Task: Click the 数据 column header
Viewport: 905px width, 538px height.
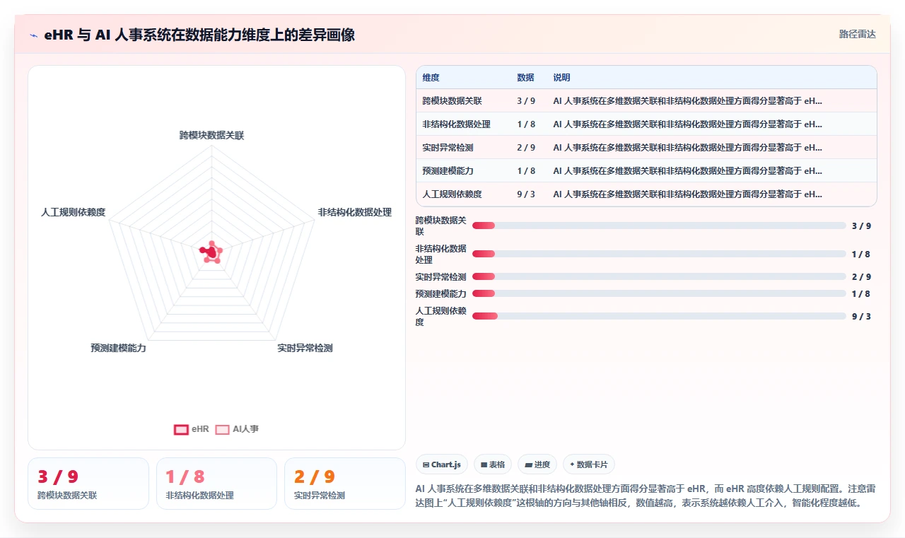Action: 525,78
